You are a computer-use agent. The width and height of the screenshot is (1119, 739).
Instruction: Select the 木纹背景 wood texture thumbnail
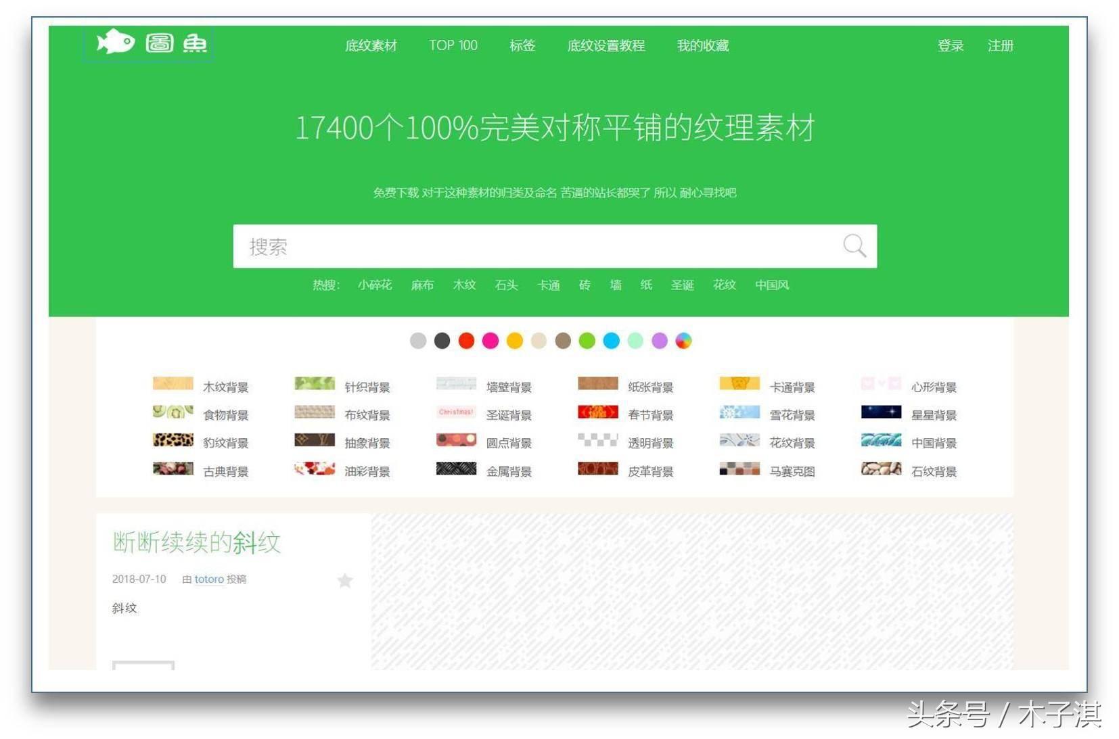tap(173, 384)
